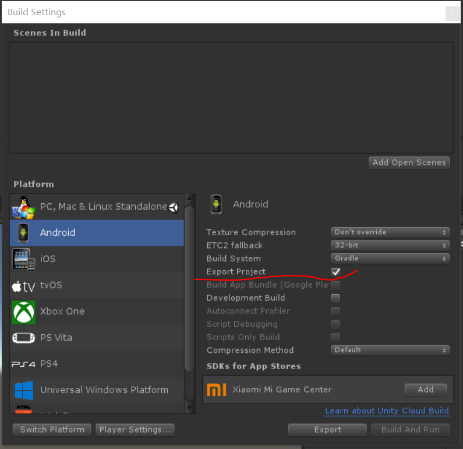Image resolution: width=463 pixels, height=449 pixels.
Task: Click the partially visible HTML platform icon
Action: [x=23, y=409]
